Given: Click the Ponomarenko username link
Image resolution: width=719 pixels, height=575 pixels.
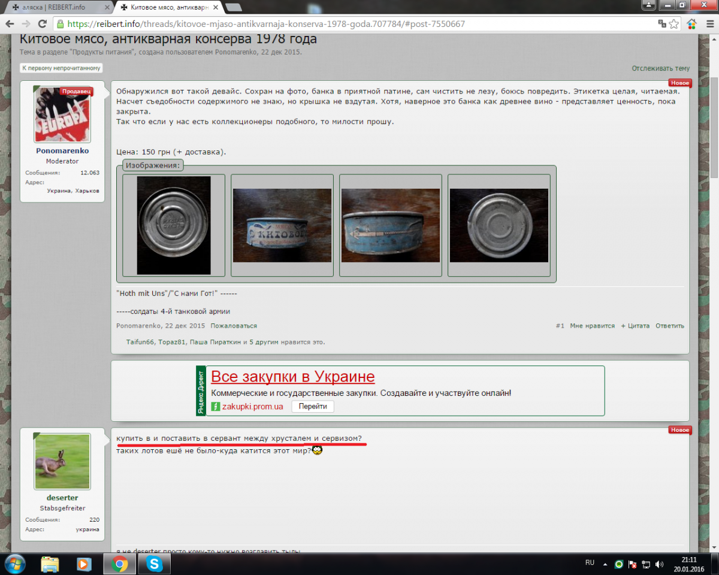Looking at the screenshot, I should pos(62,151).
